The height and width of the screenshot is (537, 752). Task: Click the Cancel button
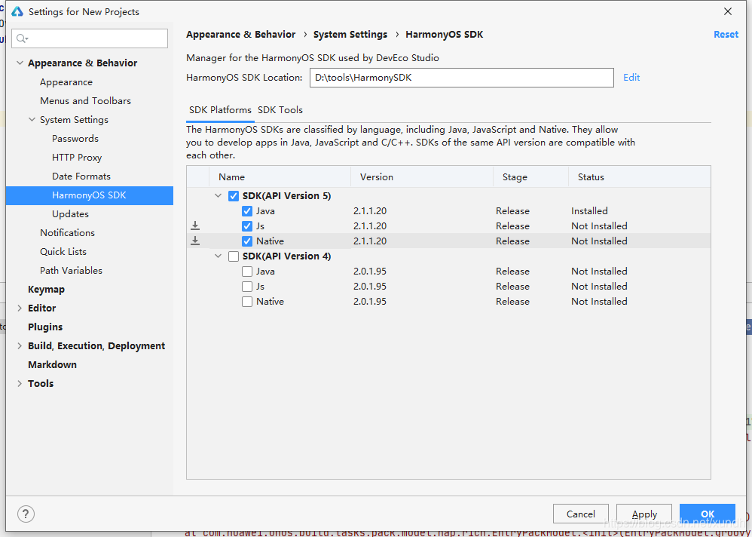[580, 514]
